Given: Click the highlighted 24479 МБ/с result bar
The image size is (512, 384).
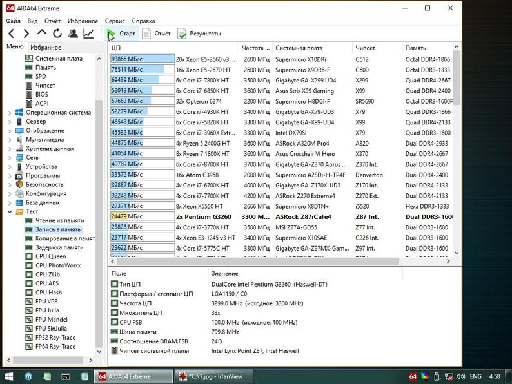Looking at the screenshot, I should [x=143, y=216].
